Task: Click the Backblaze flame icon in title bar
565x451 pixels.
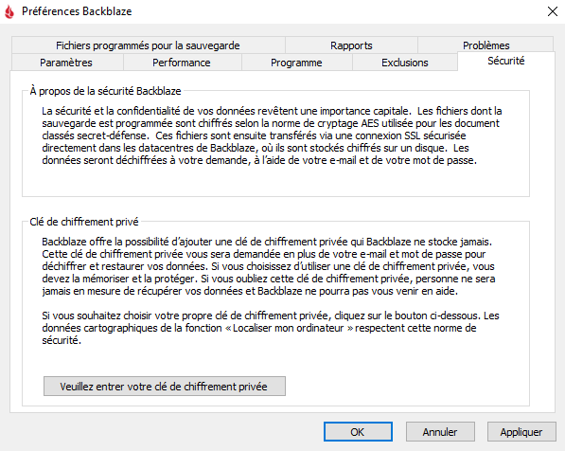Action: pos(9,11)
